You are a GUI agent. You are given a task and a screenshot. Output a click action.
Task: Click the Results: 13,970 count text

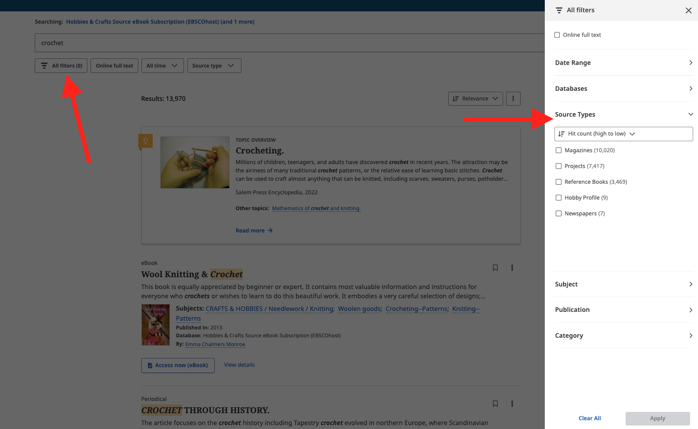[x=163, y=99]
